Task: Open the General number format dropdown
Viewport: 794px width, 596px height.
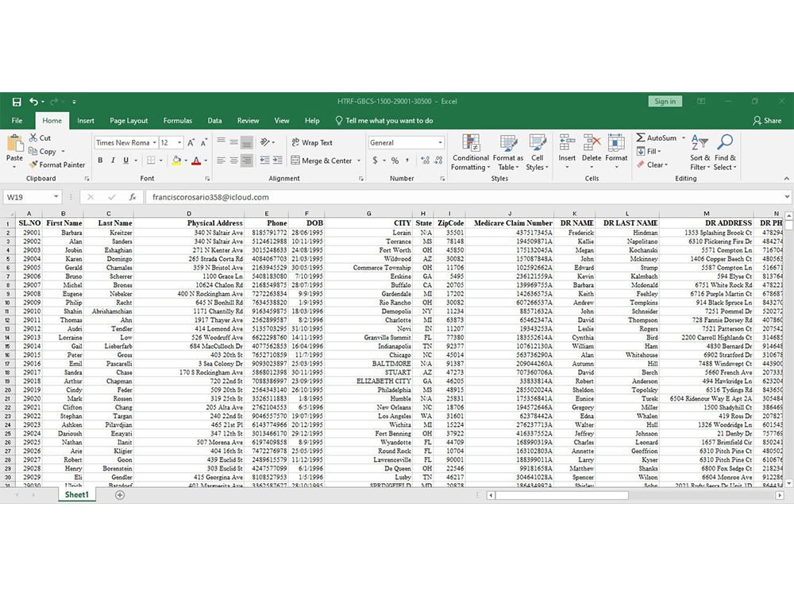Action: [x=440, y=143]
